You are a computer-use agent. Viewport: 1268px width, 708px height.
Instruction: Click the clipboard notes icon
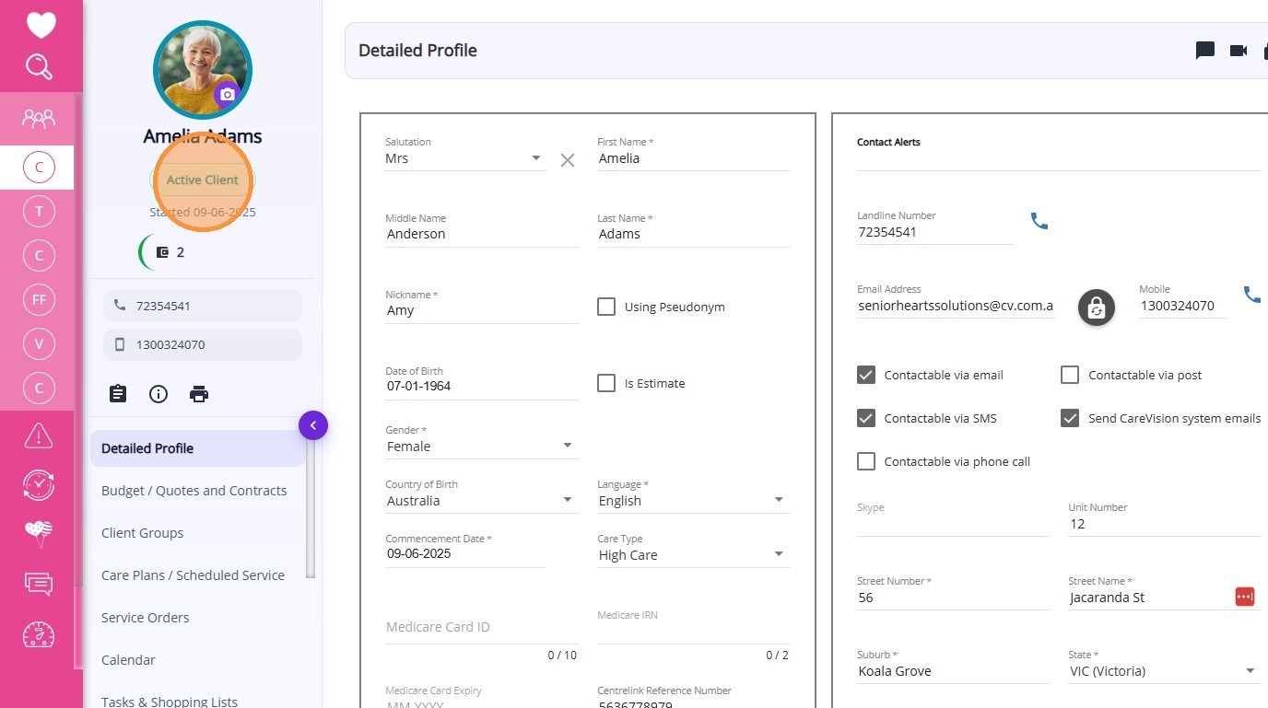[x=118, y=394]
